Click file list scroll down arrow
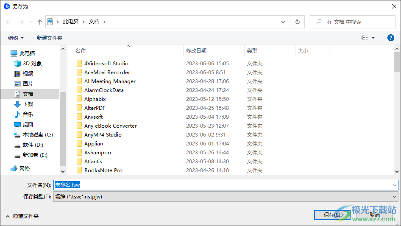The image size is (401, 226). point(397,171)
